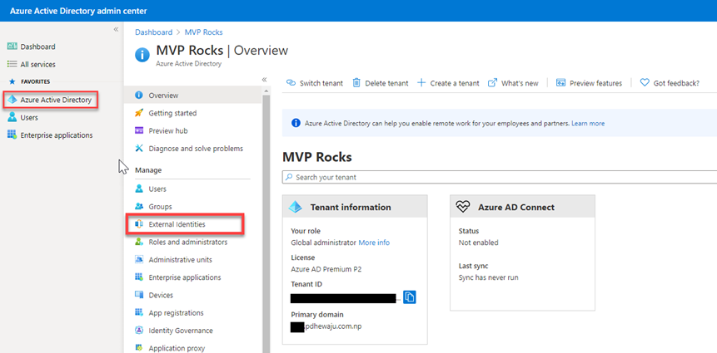717x353 pixels.
Task: Click in the Search your tenant field
Action: pos(500,177)
